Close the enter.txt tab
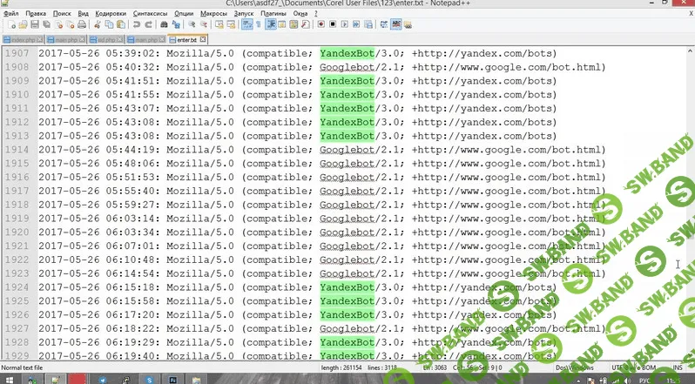Image resolution: width=695 pixels, height=384 pixels. pos(205,39)
